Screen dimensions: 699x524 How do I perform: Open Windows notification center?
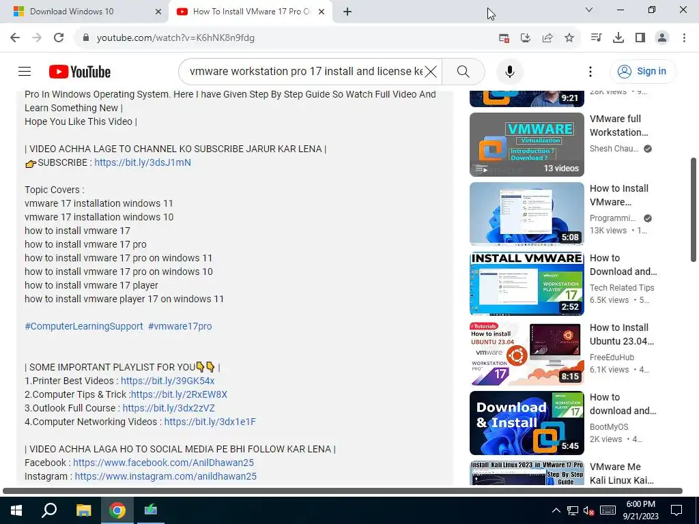(x=676, y=510)
